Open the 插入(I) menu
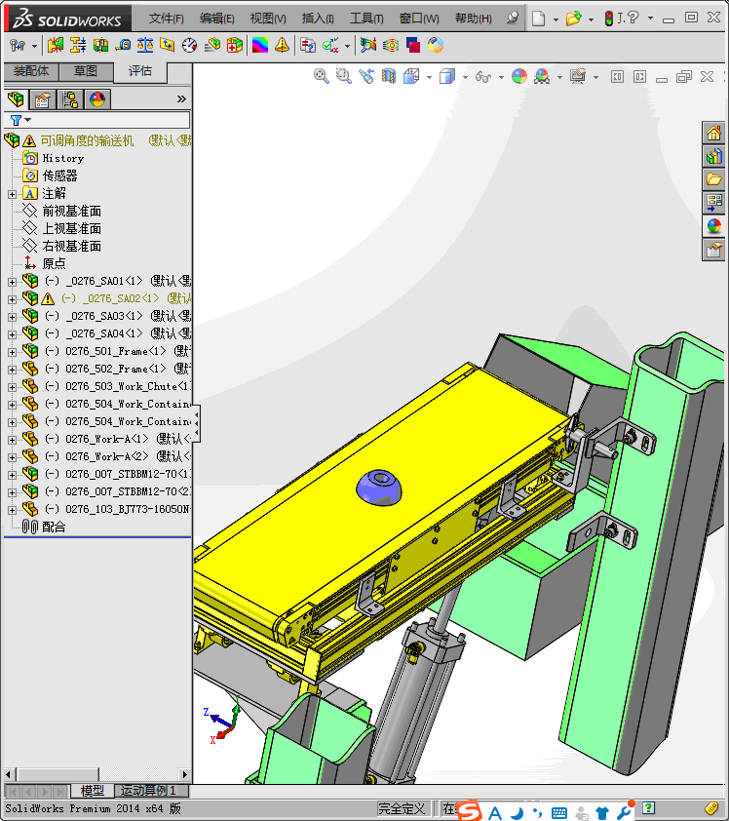 (x=318, y=19)
